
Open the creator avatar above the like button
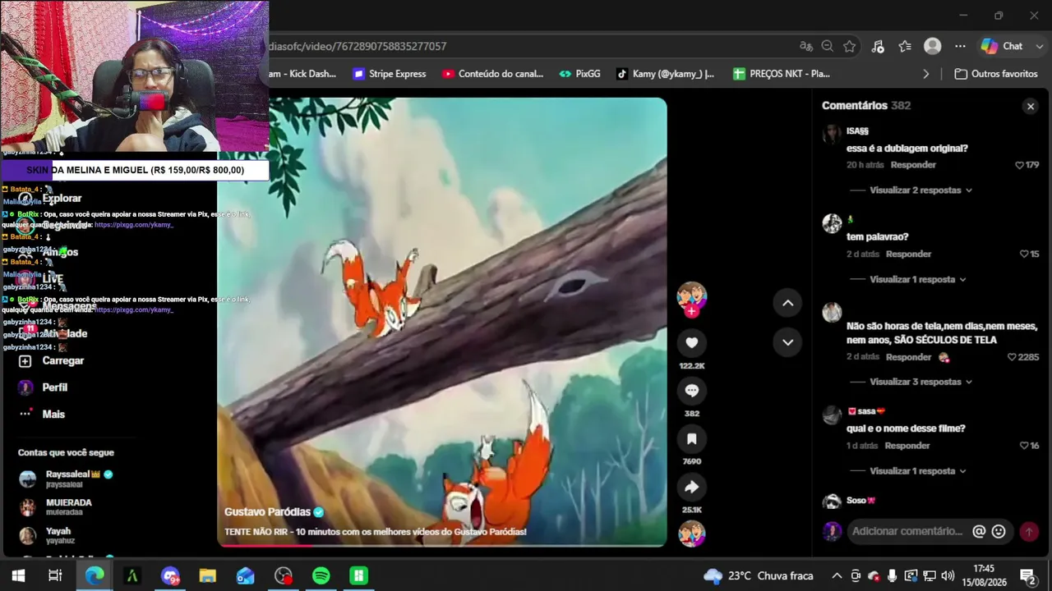tap(691, 296)
